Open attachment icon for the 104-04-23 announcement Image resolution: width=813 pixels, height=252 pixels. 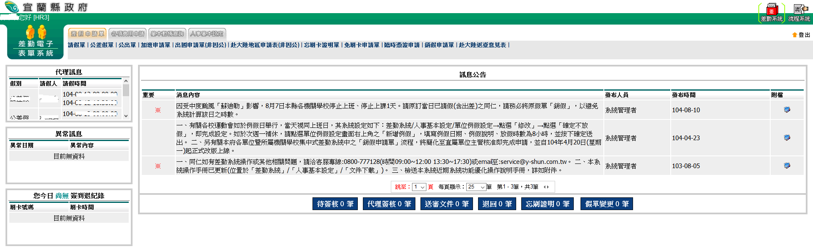(x=787, y=138)
